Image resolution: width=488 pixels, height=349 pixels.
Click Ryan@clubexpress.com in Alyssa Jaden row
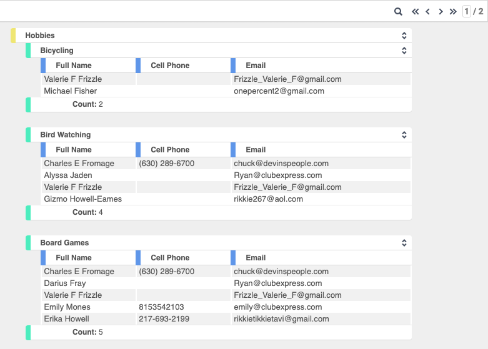pos(278,175)
